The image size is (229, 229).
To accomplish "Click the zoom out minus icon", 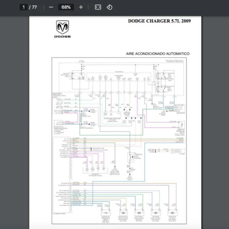I will 51,7.
